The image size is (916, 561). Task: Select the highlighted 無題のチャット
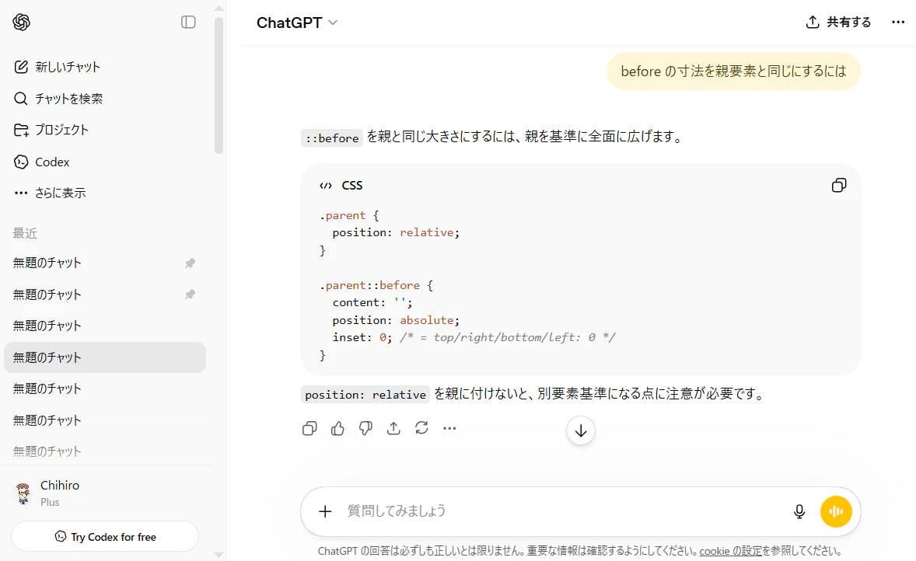105,357
